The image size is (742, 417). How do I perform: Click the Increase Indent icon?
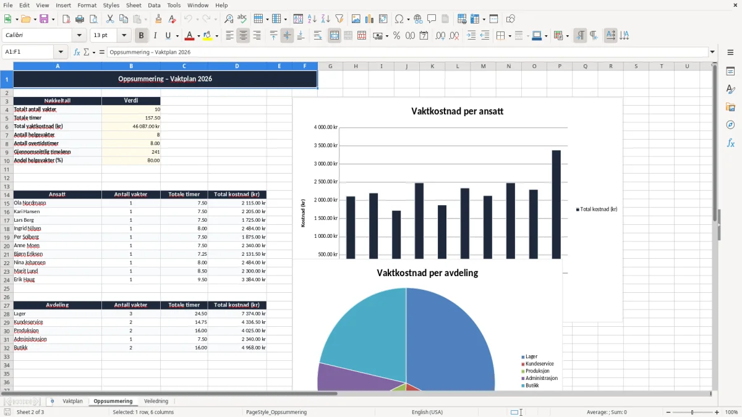point(471,36)
